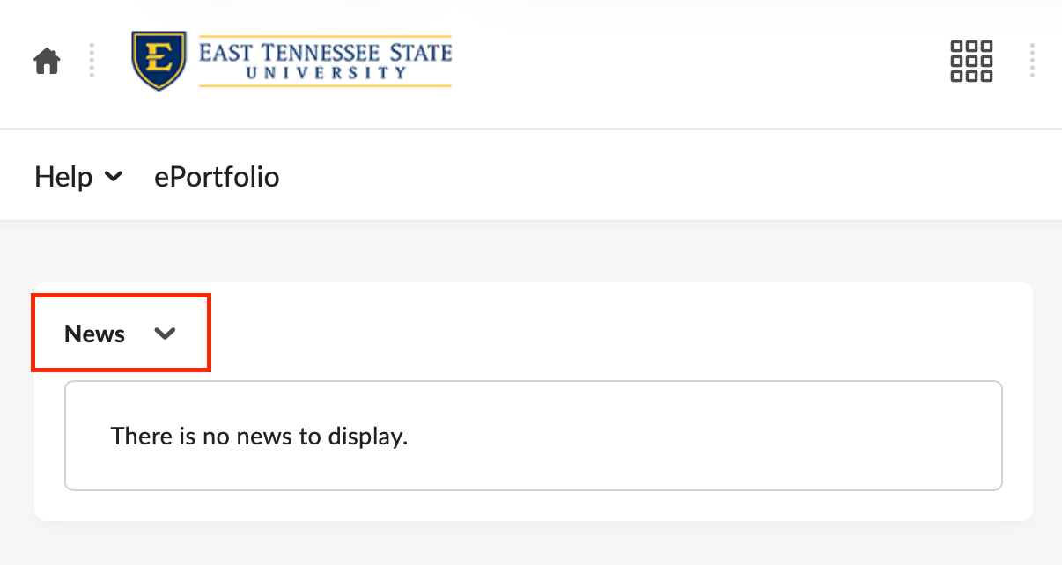Click the gold E emblem on the shield
Viewport: 1062px width, 565px height.
click(160, 57)
